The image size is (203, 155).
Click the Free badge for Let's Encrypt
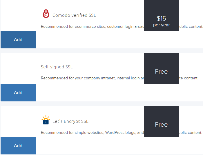pos(161,125)
